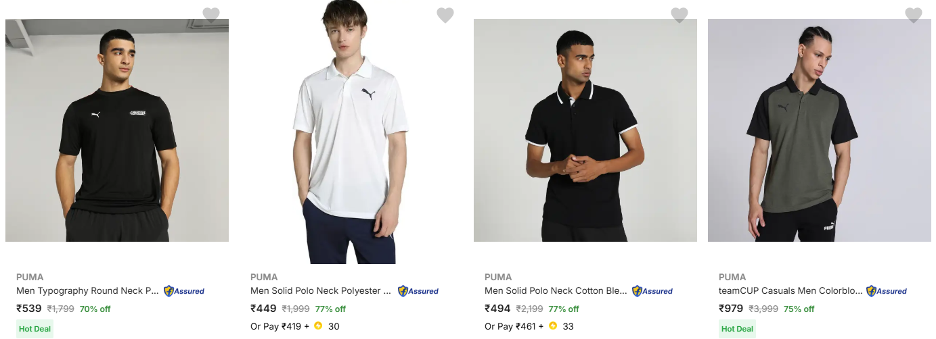
Task: Open Men Typography Round Neck product link
Action: [x=88, y=291]
